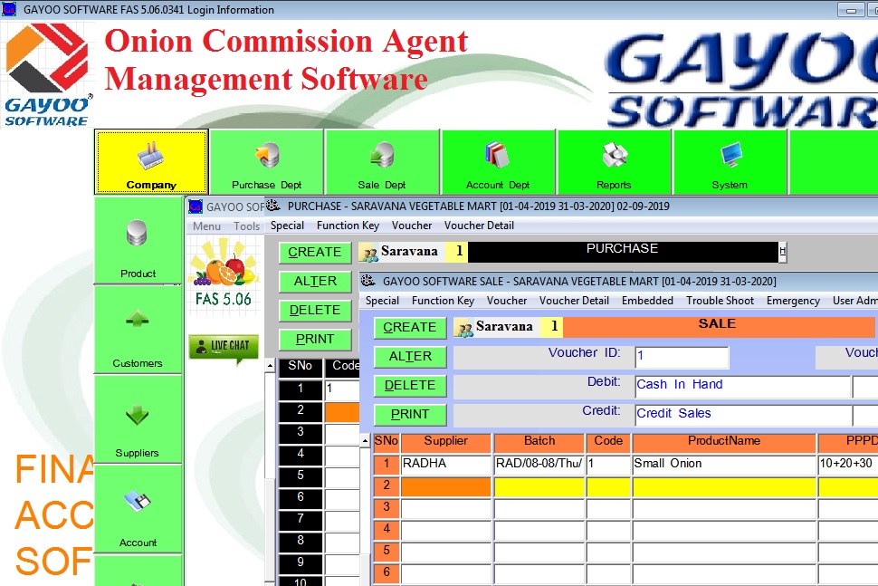
Task: Click the scroll up arrow of Sale grid
Action: click(365, 441)
